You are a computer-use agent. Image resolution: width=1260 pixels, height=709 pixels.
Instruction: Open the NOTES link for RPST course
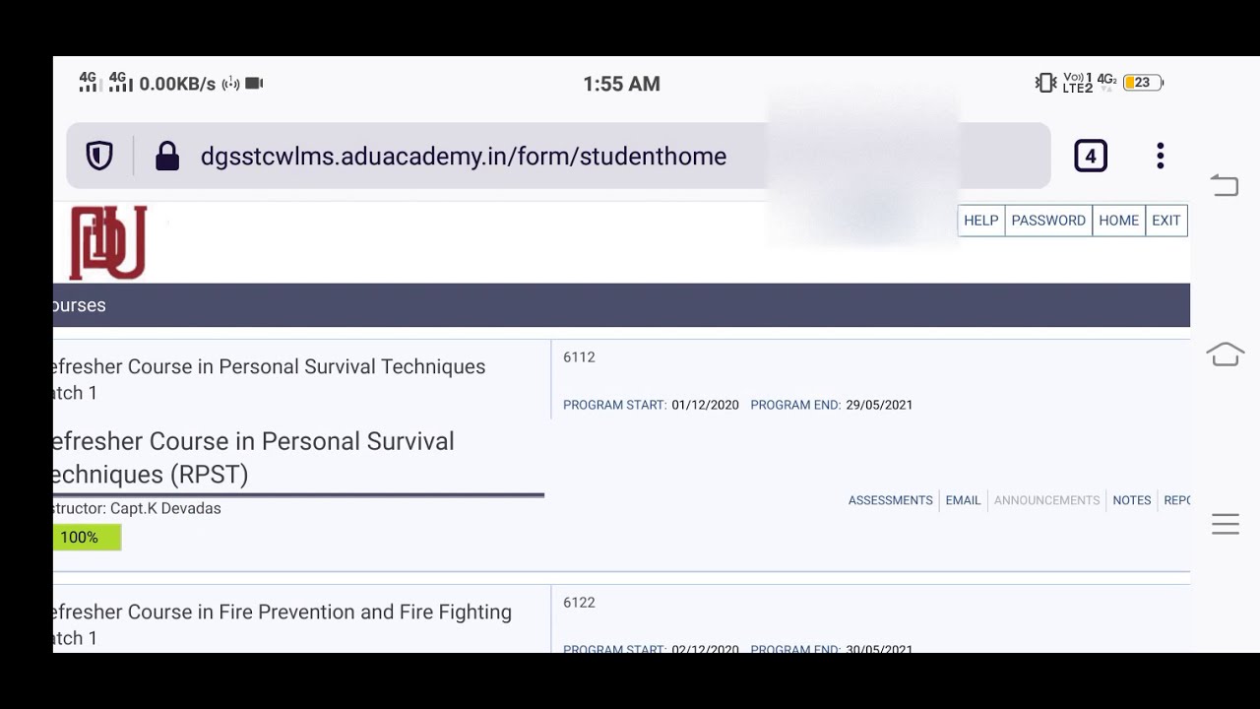coord(1131,500)
